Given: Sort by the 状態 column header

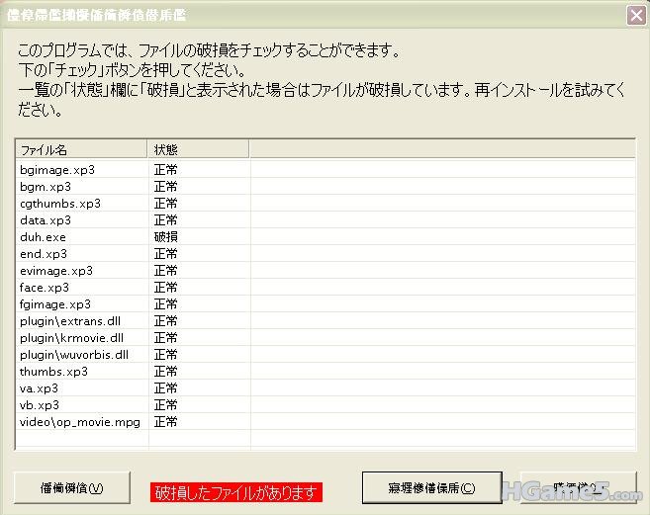Looking at the screenshot, I should [199, 149].
